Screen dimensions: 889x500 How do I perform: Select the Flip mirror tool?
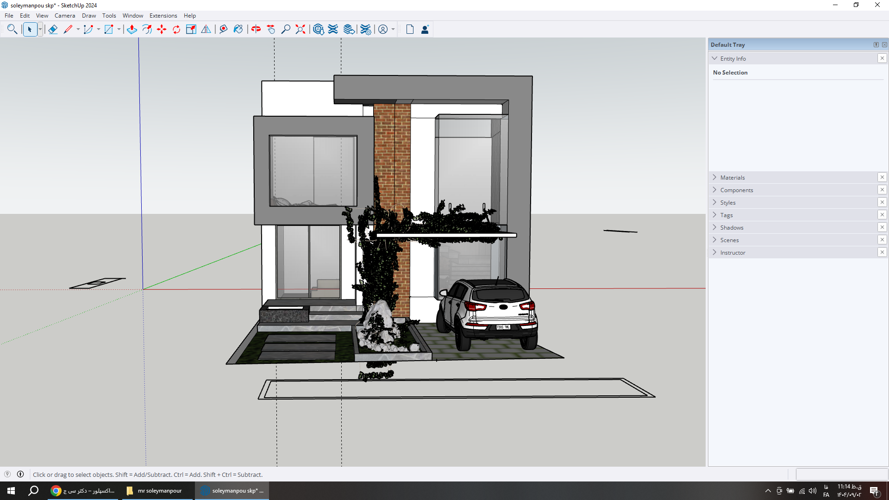click(x=206, y=29)
